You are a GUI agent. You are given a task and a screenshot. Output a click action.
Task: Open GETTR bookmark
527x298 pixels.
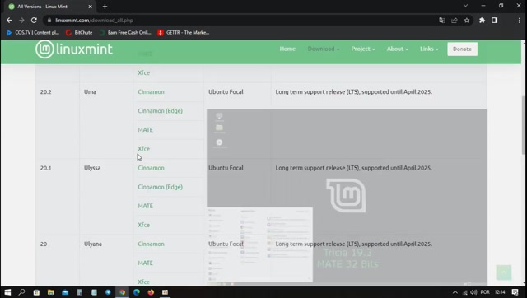point(184,33)
